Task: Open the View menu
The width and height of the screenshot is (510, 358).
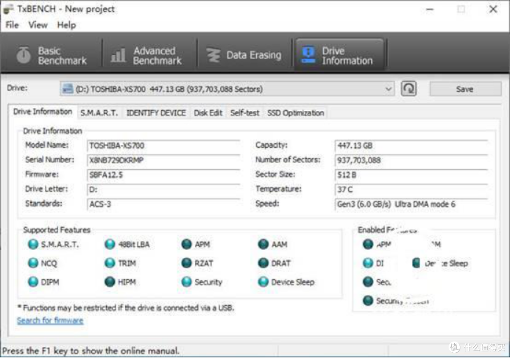Action: pos(38,25)
